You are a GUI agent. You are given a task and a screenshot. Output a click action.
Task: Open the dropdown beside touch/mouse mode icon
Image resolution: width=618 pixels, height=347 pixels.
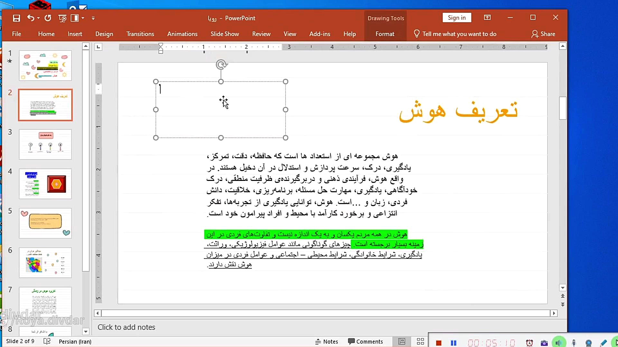point(83,18)
